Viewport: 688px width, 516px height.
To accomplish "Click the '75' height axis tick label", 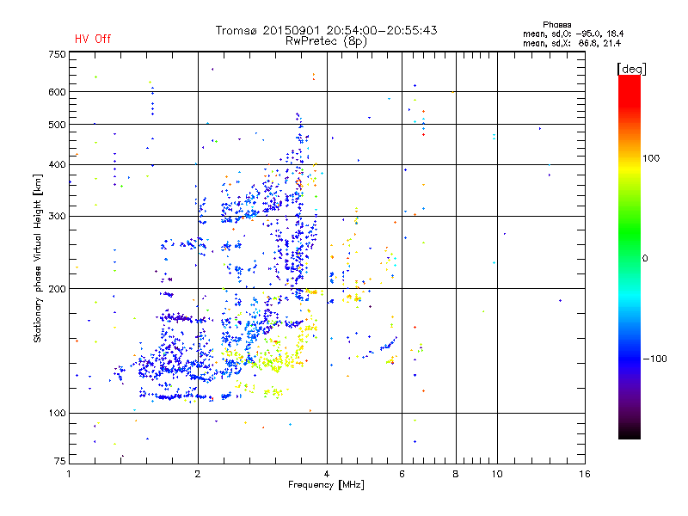I will 60,461.
